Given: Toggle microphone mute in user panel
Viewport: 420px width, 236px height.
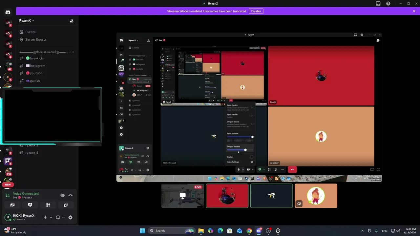Looking at the screenshot, I should [46, 217].
